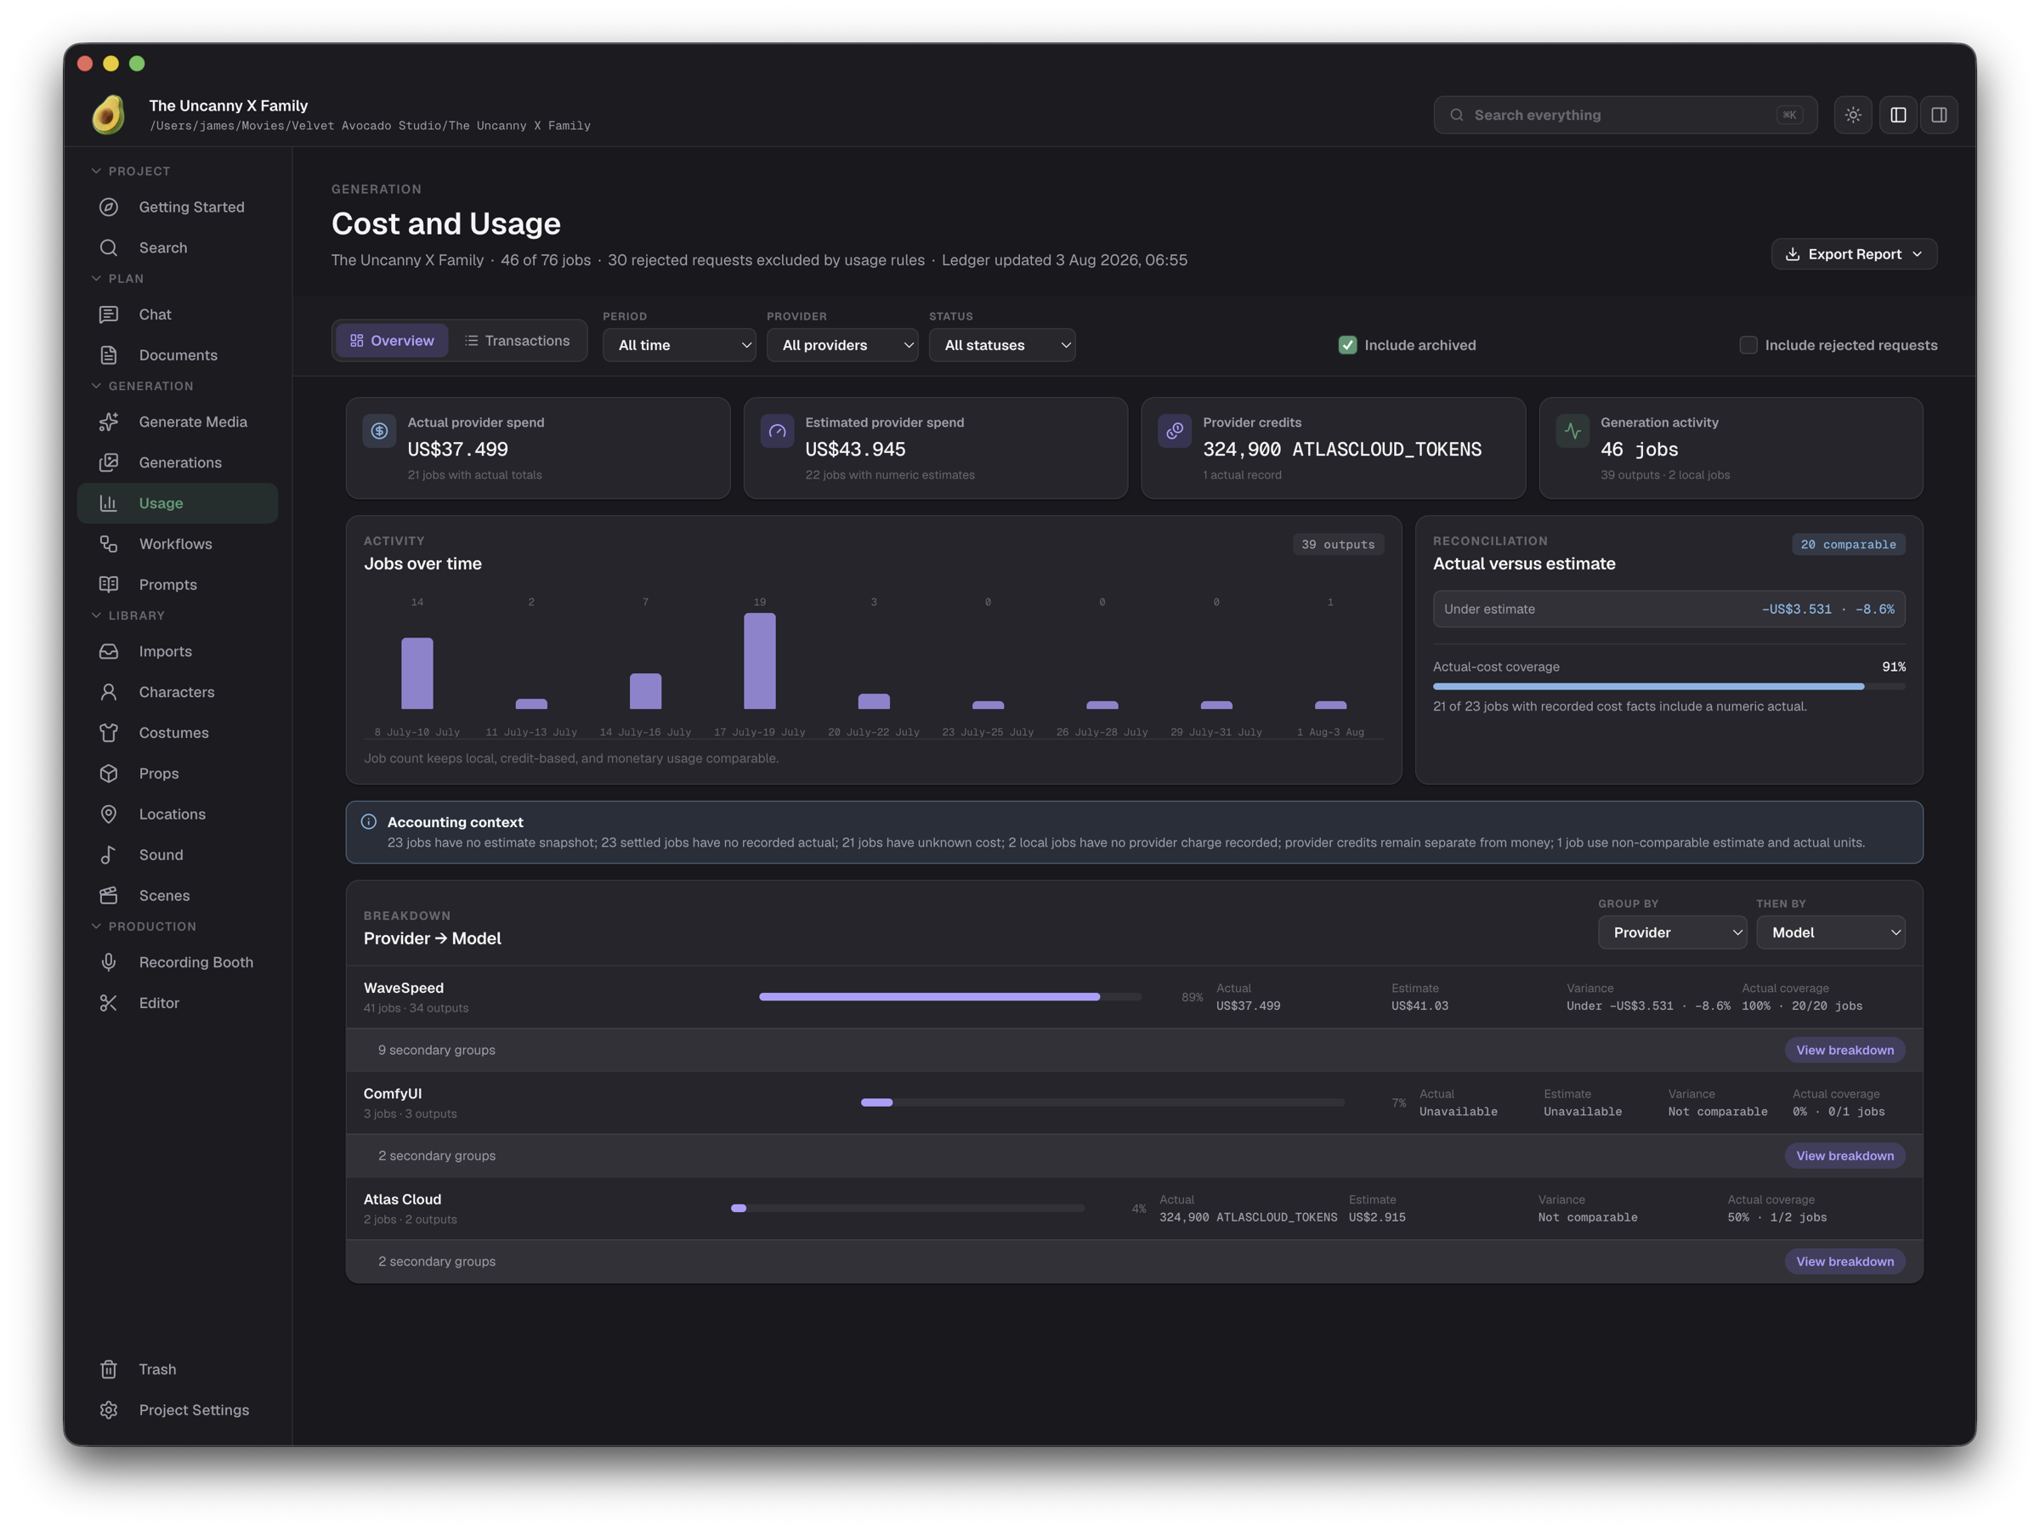Toggle right sidebar panel icon
This screenshot has height=1530, width=2040.
(1939, 116)
